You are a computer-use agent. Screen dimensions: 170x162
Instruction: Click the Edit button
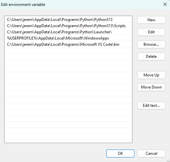coord(151,32)
